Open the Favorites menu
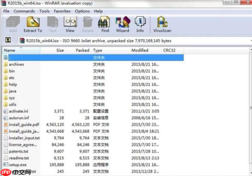This screenshot has height=176, width=252. [62, 11]
